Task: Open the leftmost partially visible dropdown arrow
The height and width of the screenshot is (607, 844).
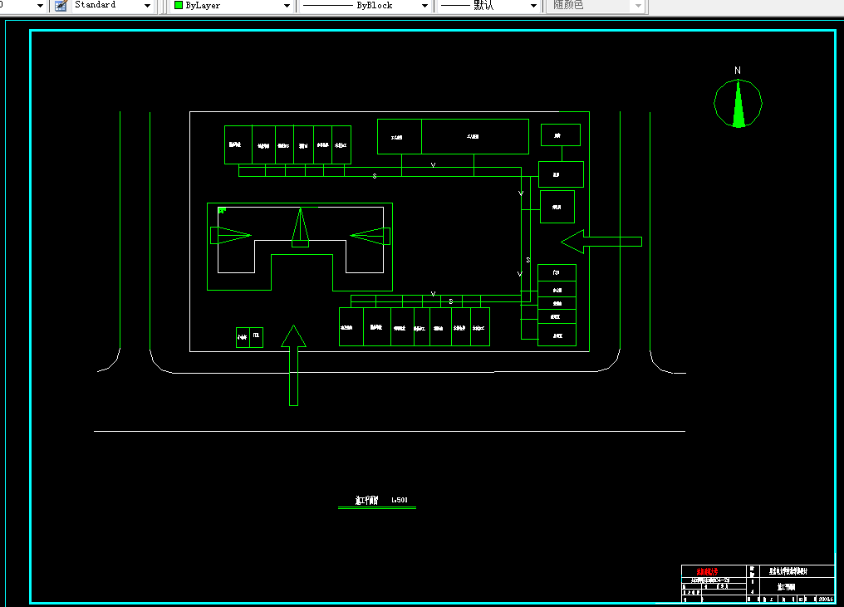Action: pyautogui.click(x=40, y=5)
